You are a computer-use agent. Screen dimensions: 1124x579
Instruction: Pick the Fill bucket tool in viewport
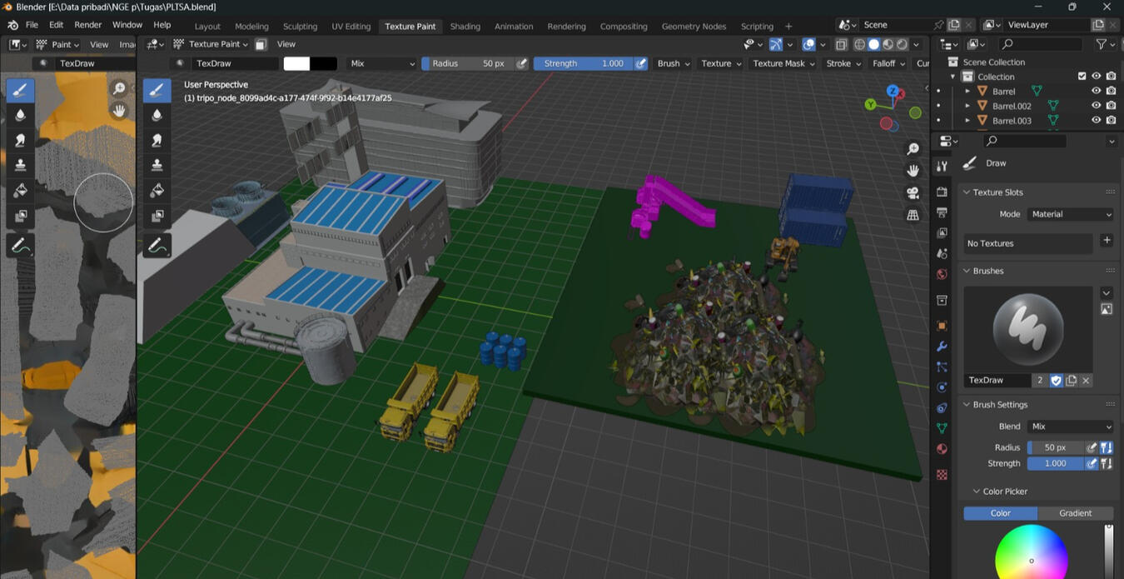[x=157, y=191]
